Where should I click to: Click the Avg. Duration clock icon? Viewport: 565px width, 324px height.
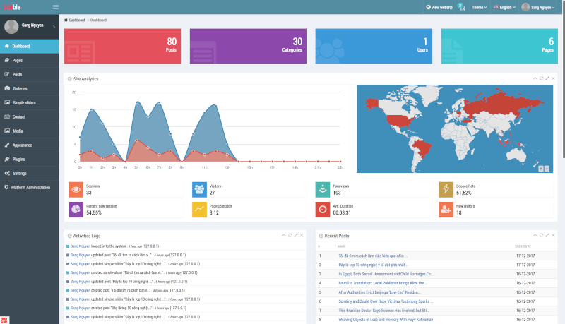[323, 210]
